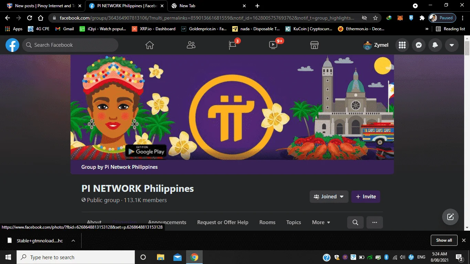Open Ethermon.io bookmark
Screen dimensions: 470x264
point(361,29)
